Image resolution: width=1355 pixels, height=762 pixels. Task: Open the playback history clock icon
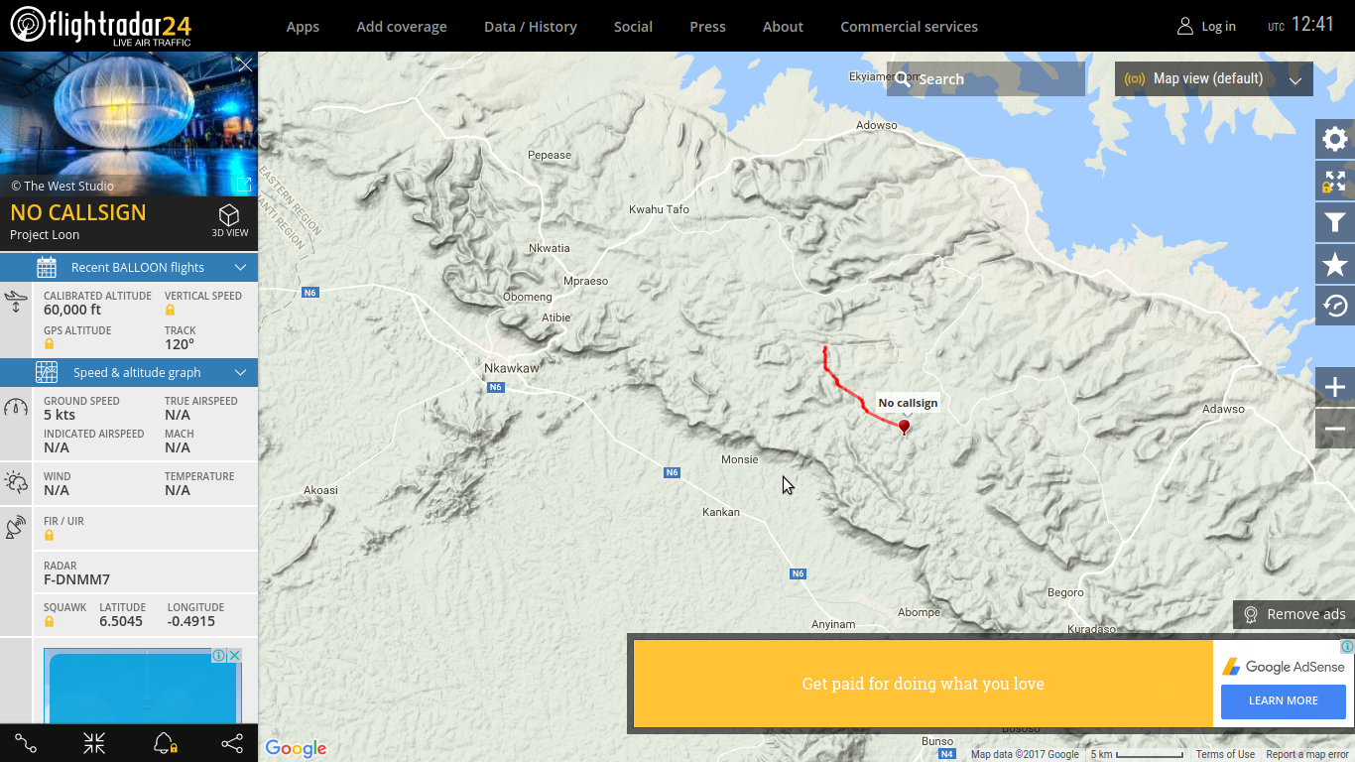coord(1335,306)
